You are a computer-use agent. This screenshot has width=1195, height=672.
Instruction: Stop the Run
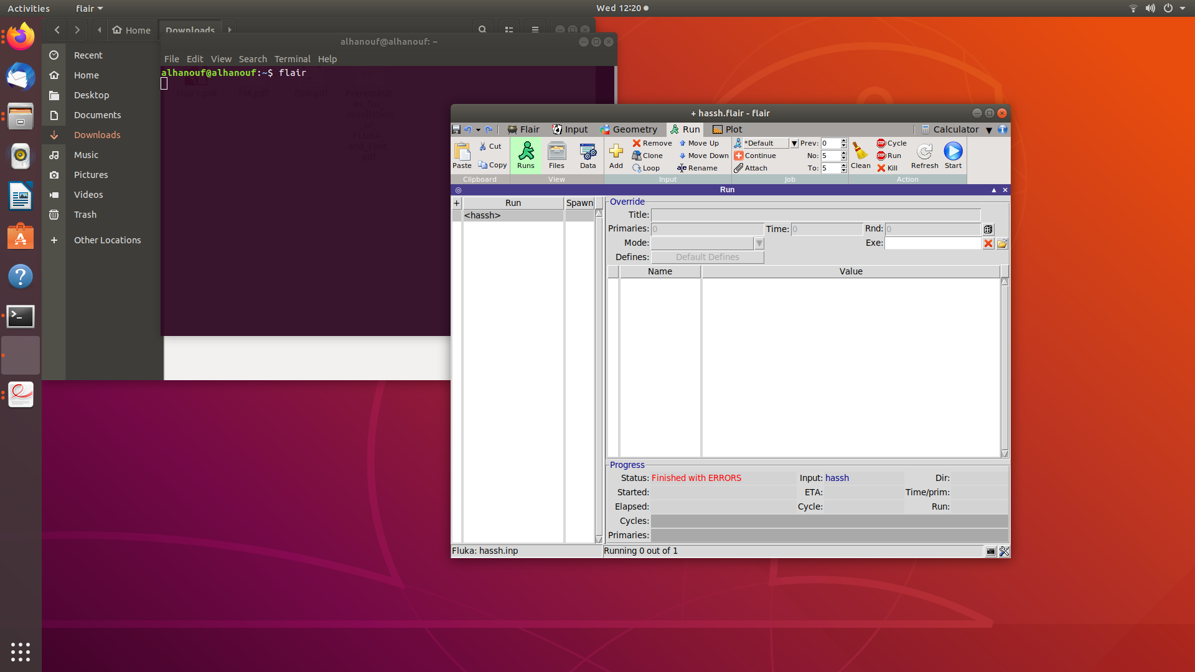(889, 156)
